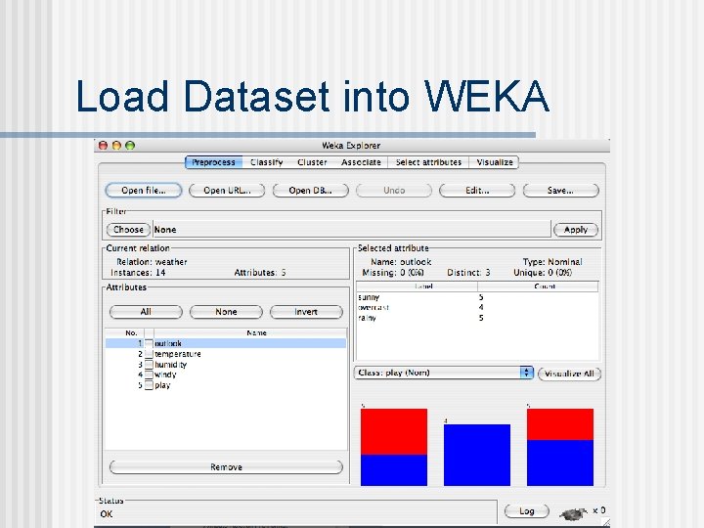Switch to the Cluster tab

pos(312,162)
